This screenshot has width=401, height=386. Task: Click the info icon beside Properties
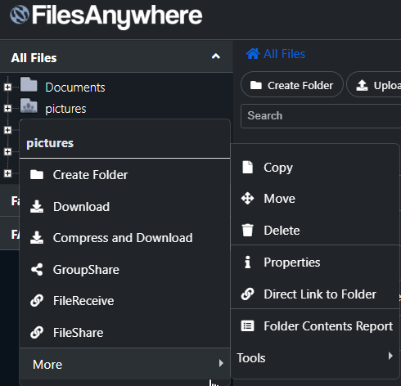tap(248, 263)
